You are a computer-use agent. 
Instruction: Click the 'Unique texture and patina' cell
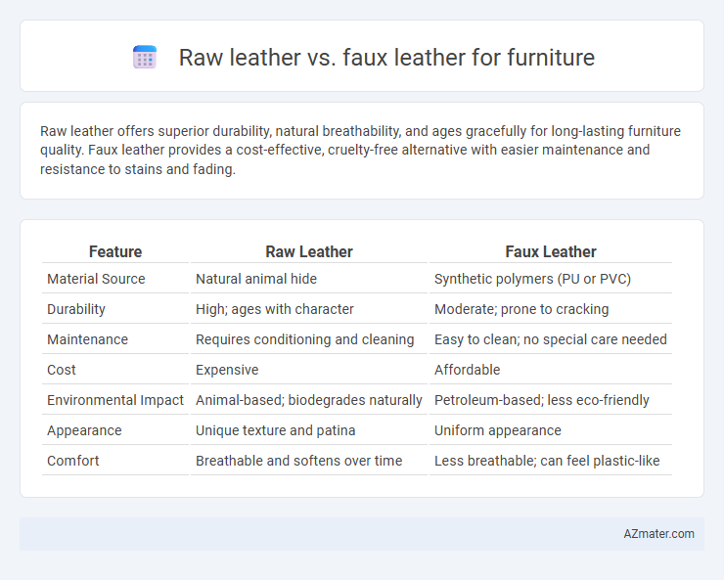click(x=276, y=430)
